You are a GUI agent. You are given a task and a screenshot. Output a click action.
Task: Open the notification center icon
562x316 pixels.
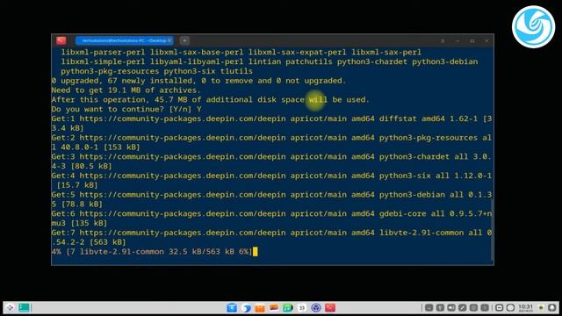click(552, 307)
